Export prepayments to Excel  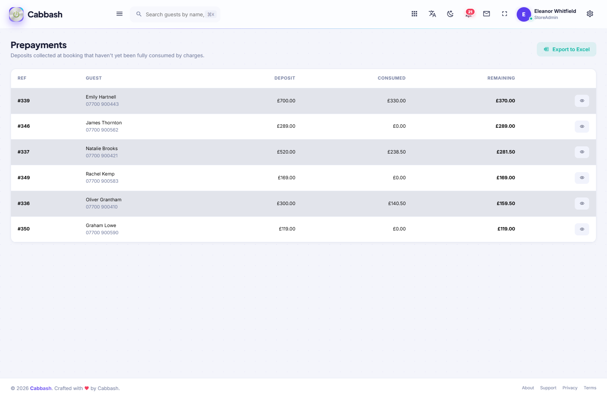[x=566, y=49]
